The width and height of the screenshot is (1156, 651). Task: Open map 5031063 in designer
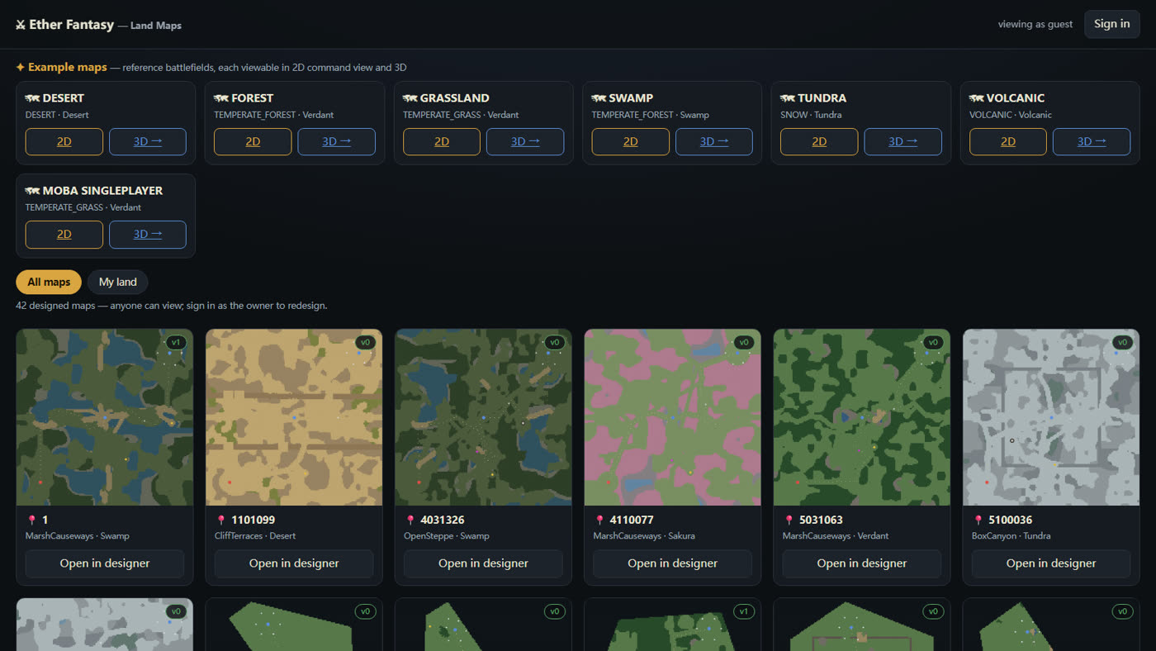861,563
